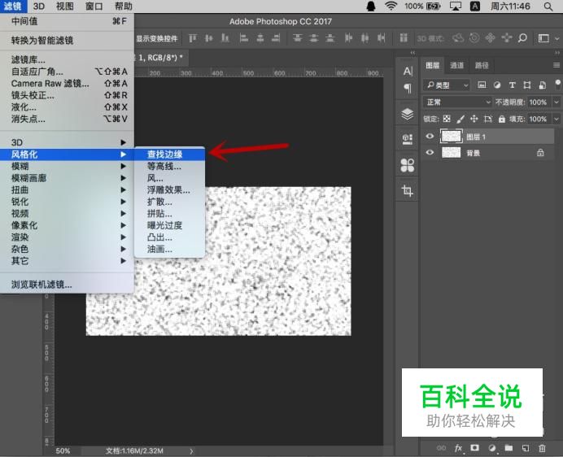Expand the 扭曲 distort submenu
This screenshot has width=563, height=457.
tap(67, 190)
